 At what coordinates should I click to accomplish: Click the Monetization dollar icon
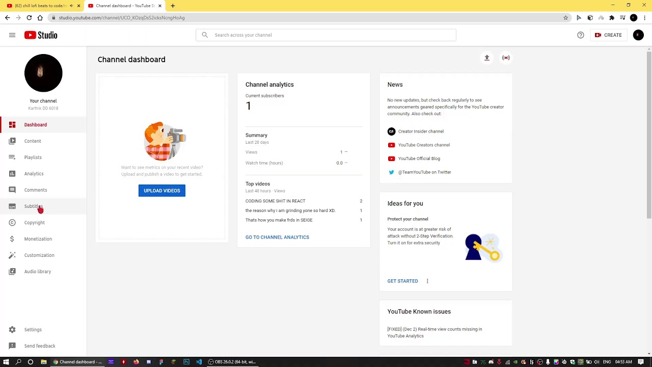(12, 239)
